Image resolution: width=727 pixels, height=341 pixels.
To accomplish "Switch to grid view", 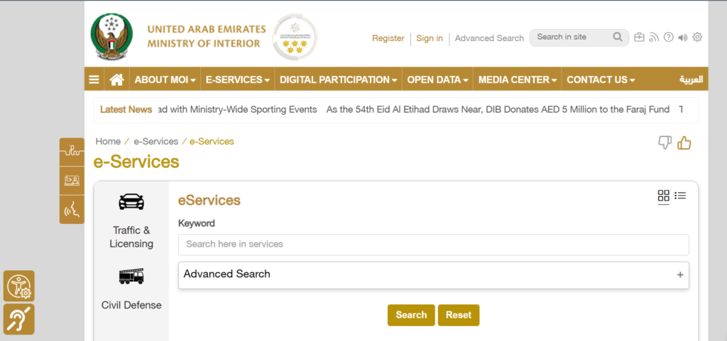I will [x=664, y=196].
